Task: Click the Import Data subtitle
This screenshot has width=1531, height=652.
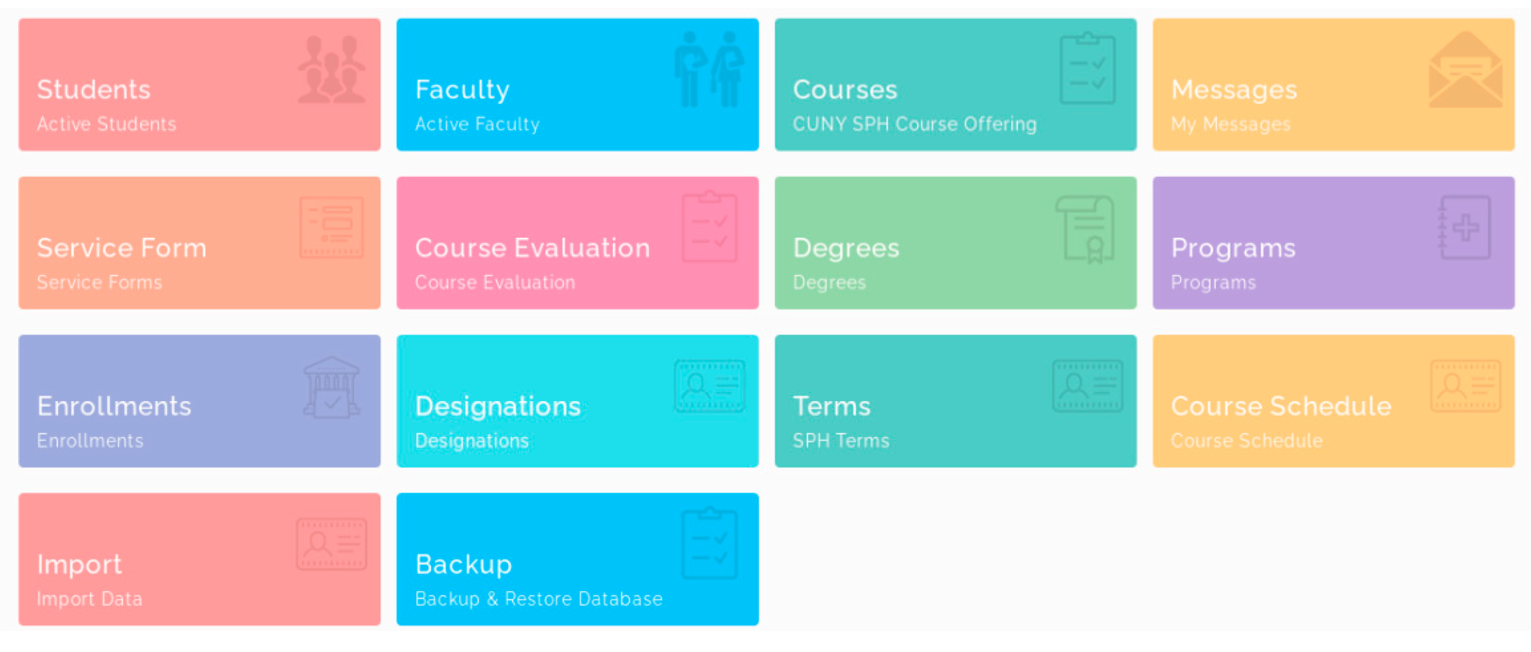Action: pos(90,599)
